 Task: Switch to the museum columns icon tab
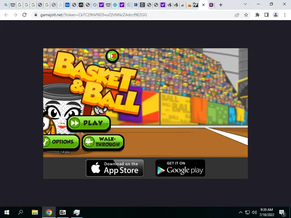click(x=142, y=5)
